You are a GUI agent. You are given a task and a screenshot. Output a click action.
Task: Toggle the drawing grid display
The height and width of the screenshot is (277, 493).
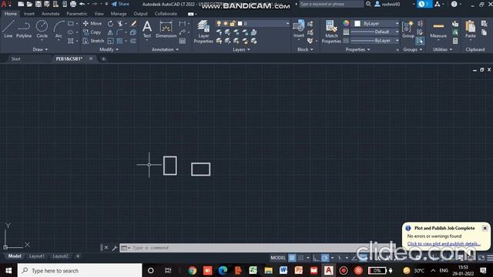click(x=292, y=258)
